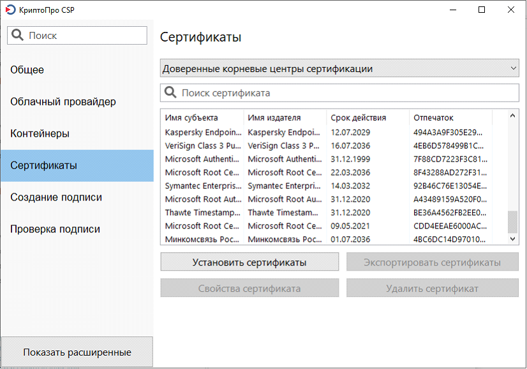527x369 pixels.
Task: Click Экспортировать сертификаты button
Action: click(432, 262)
